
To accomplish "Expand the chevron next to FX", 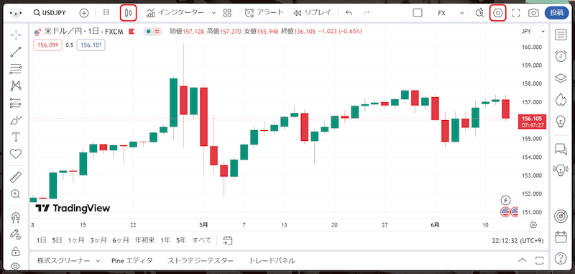I will [462, 13].
